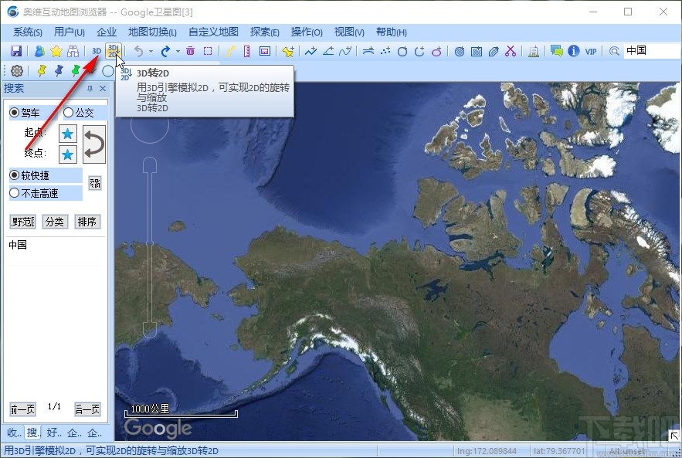Close the 搜索 search panel
682x458 pixels.
point(103,89)
